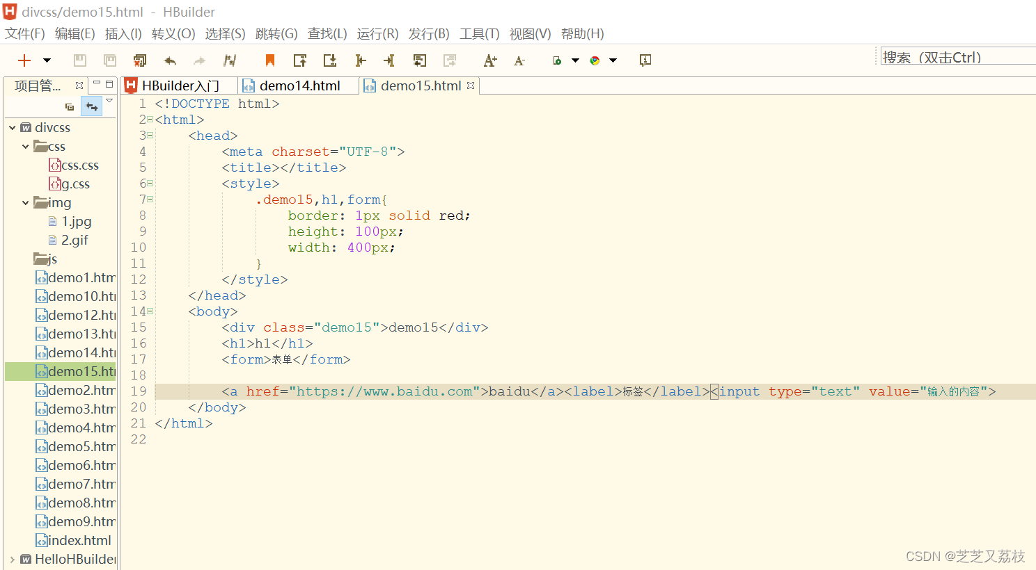This screenshot has height=570, width=1036.
Task: Click the back to last edit location icon
Action: pyautogui.click(x=419, y=60)
